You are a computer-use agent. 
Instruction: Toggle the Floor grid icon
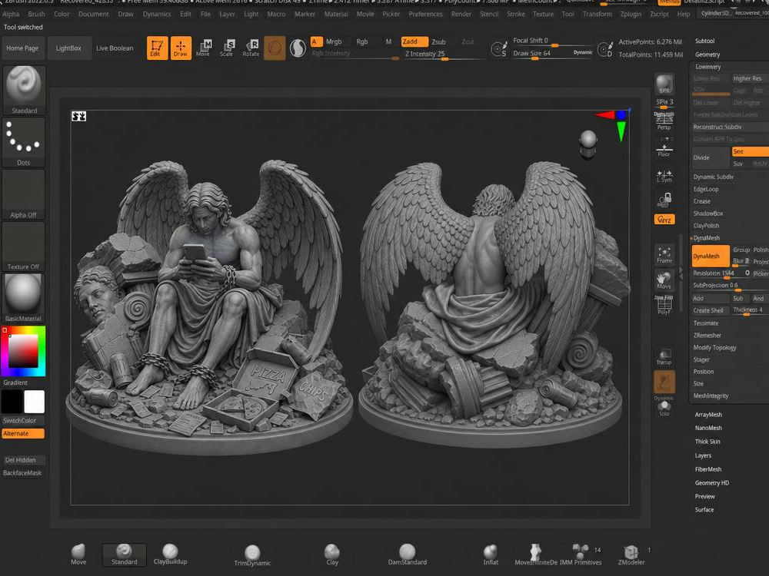[664, 148]
